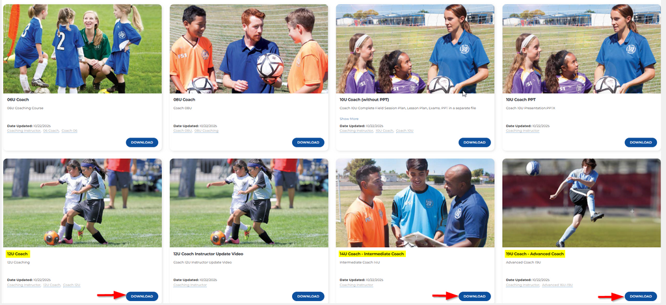Download 12U Coach Instructor Update Video

[x=308, y=296]
